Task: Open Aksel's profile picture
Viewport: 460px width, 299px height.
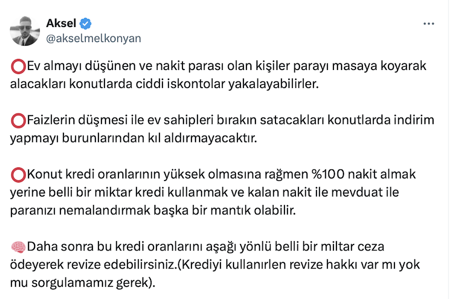Action: pyautogui.click(x=25, y=31)
